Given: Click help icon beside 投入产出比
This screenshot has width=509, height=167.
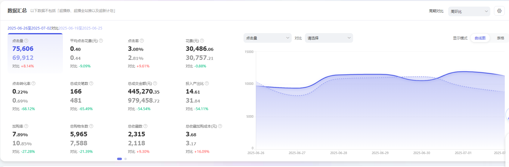Looking at the screenshot, I should (x=207, y=83).
